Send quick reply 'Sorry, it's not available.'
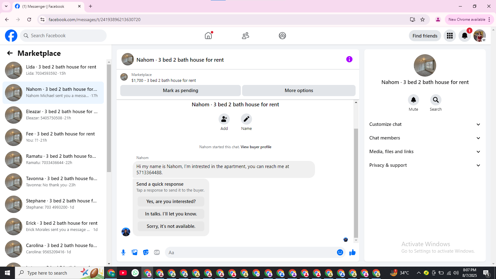Viewport: 496px width, 279px height. click(171, 226)
